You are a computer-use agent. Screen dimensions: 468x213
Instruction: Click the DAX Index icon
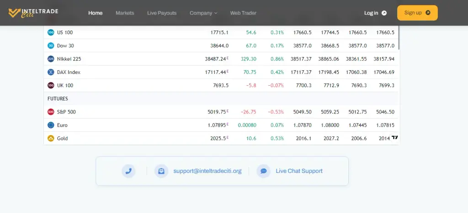[51, 72]
